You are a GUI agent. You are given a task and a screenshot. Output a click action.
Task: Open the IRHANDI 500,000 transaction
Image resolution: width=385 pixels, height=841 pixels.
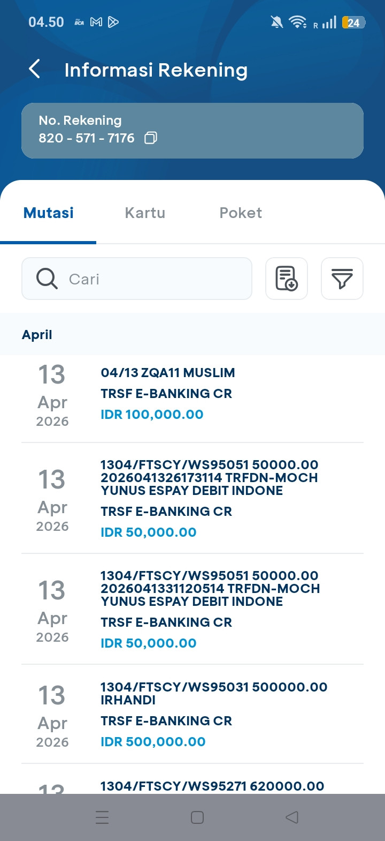pyautogui.click(x=192, y=714)
